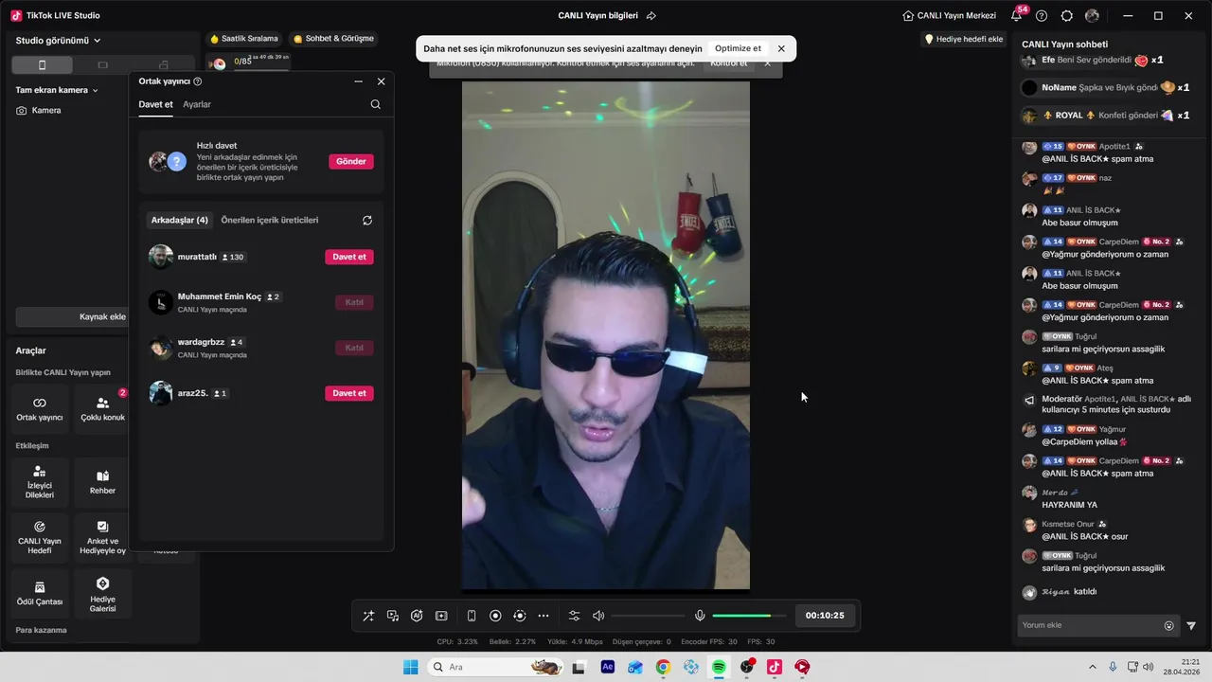
Task: Click the live timer 00:10:25
Action: (825, 616)
